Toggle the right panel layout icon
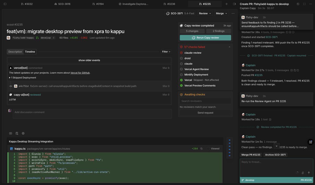Viewport: 315px width, 185px height. tap(234, 4)
